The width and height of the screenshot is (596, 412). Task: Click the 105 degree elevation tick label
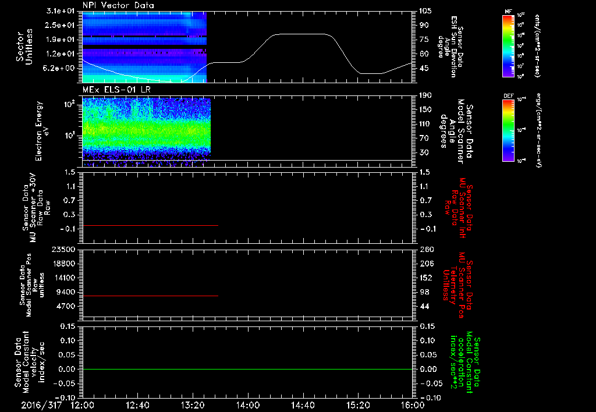click(x=425, y=11)
